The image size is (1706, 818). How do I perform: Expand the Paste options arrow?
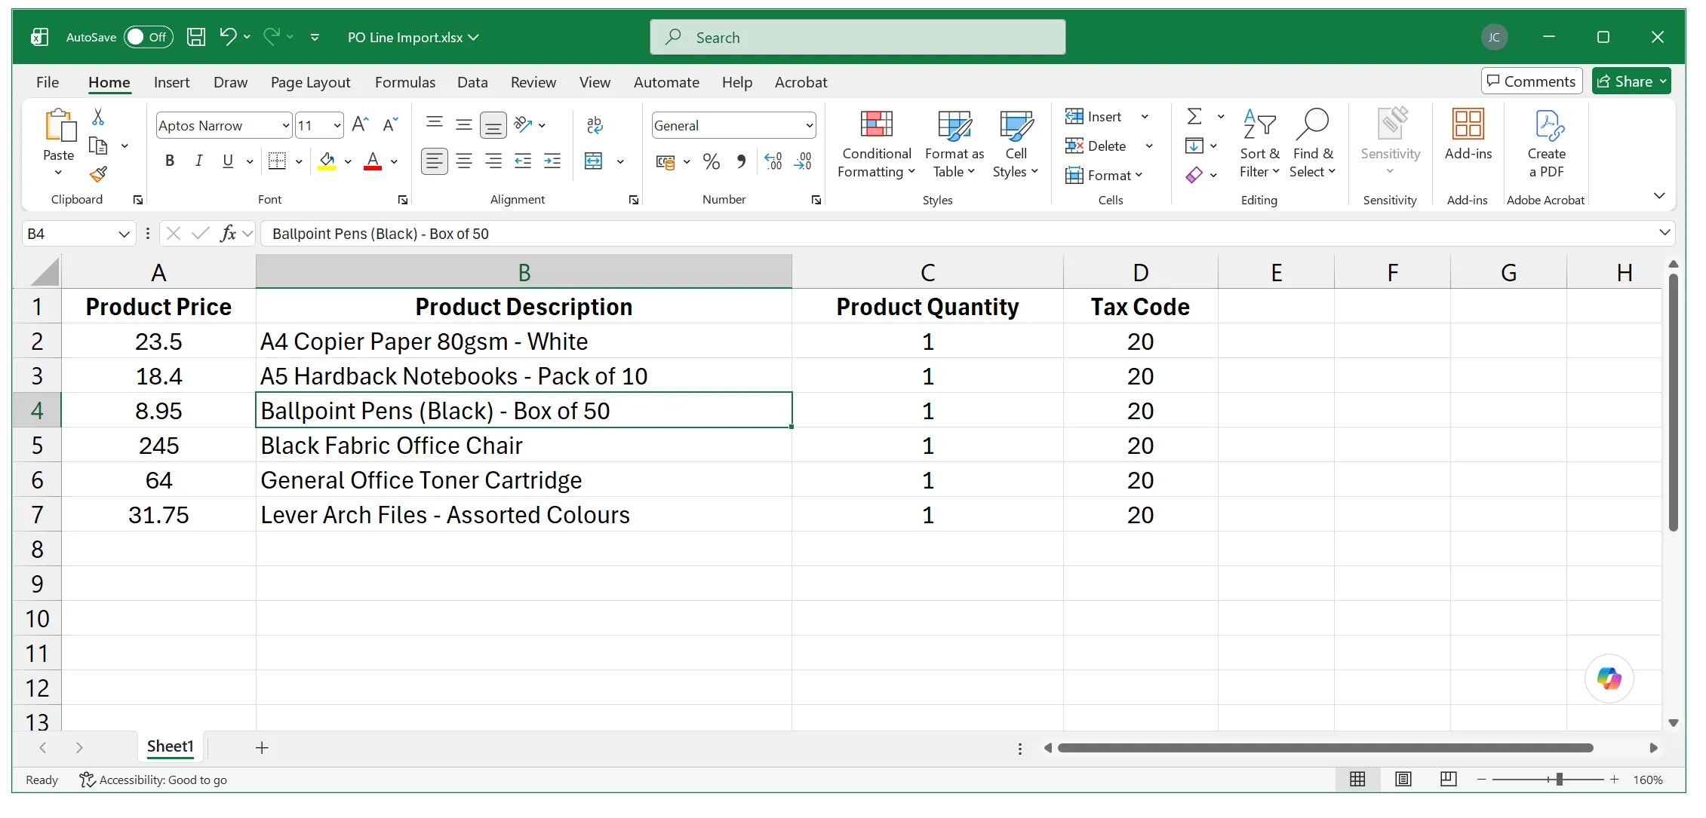(x=58, y=173)
